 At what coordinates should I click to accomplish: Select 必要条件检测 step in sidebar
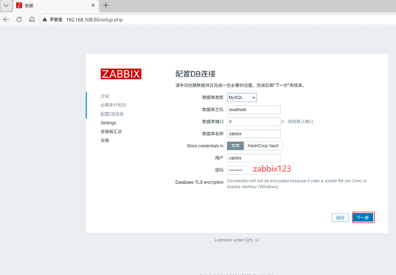pyautogui.click(x=113, y=105)
